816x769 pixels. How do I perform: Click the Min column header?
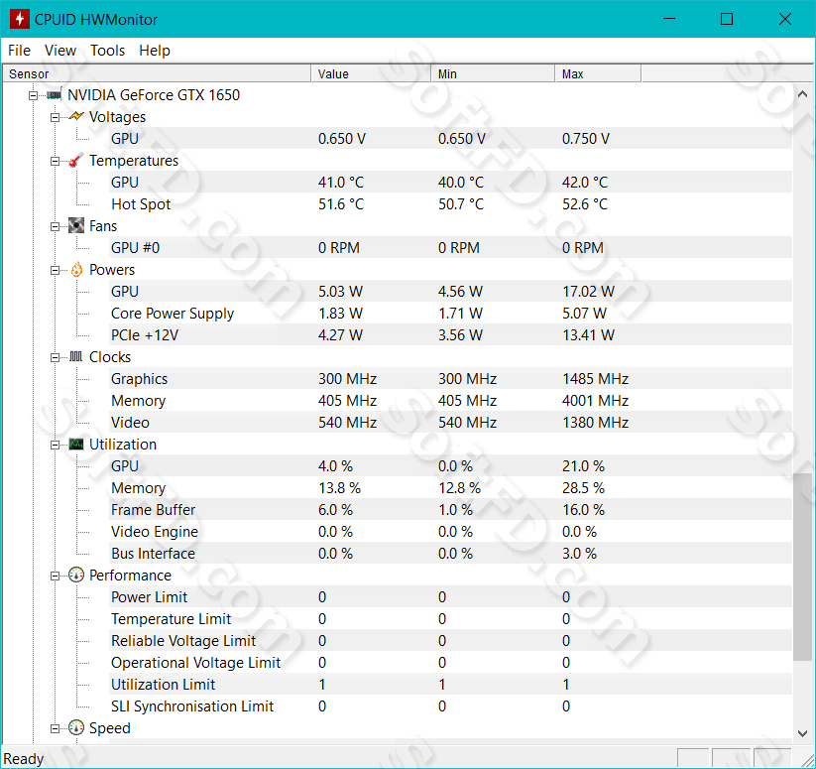[493, 74]
